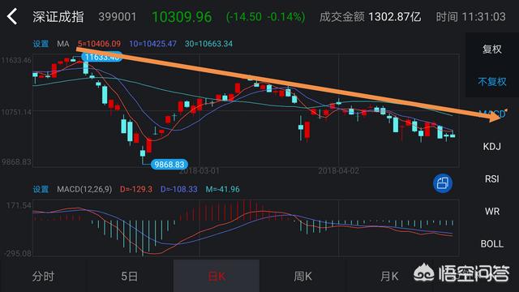Viewport: 519px width, 292px height.
Task: Select the 日K daily candlestick tab
Action: (x=217, y=276)
